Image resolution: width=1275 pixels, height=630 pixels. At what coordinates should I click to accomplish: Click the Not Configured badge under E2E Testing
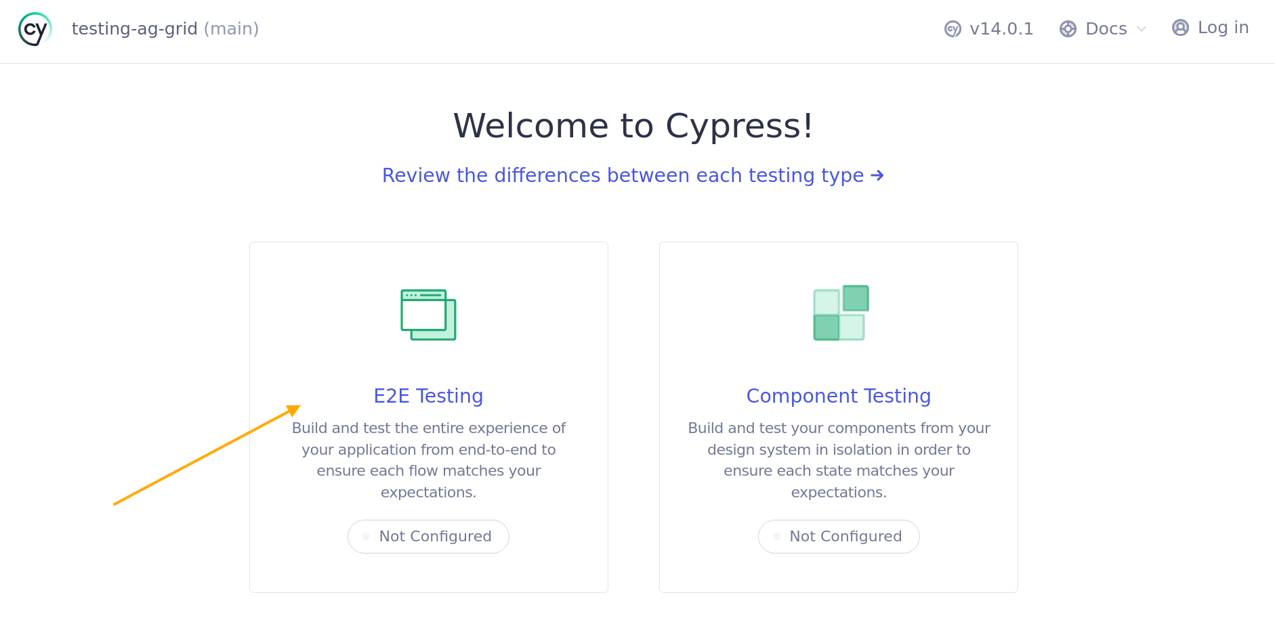pyautogui.click(x=428, y=536)
